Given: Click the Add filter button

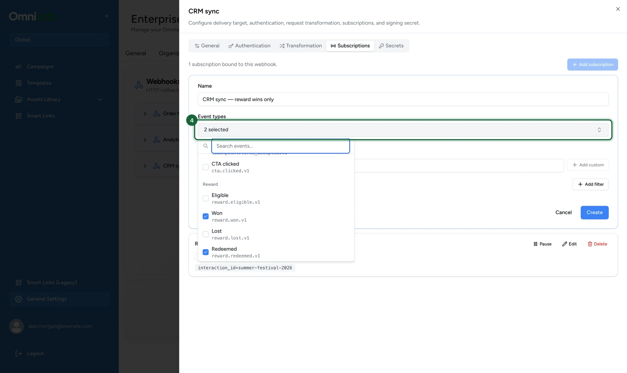Looking at the screenshot, I should (591, 184).
